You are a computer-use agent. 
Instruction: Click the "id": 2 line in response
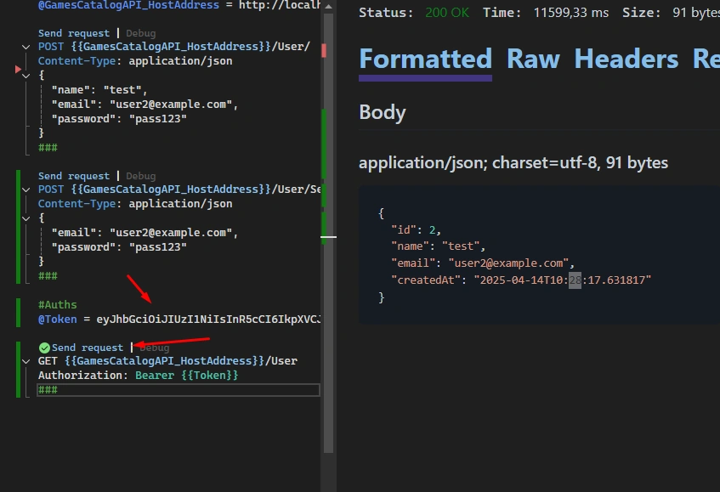tap(416, 229)
